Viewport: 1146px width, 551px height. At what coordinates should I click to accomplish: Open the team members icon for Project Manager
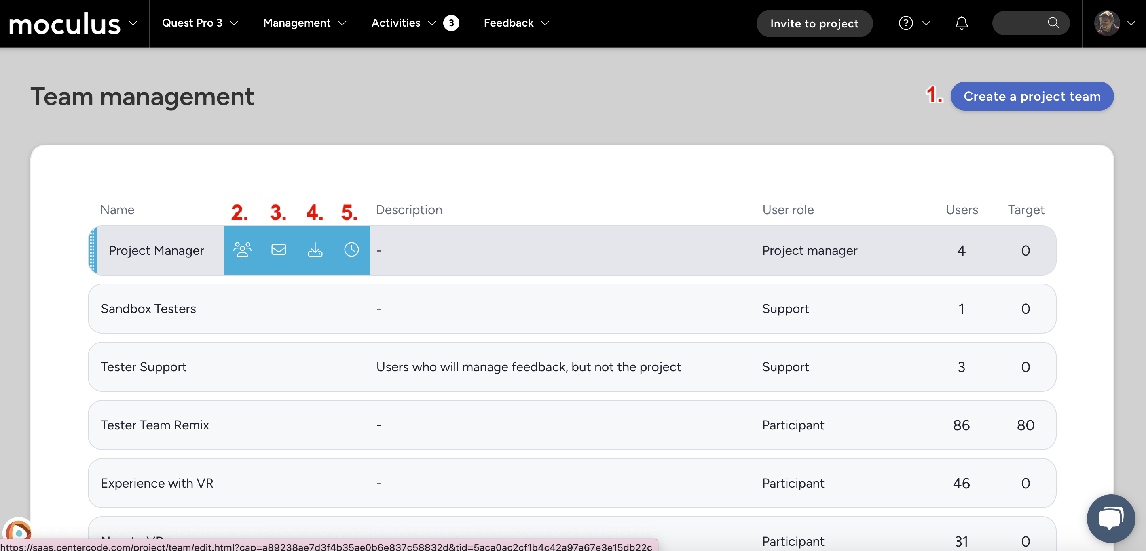(243, 250)
